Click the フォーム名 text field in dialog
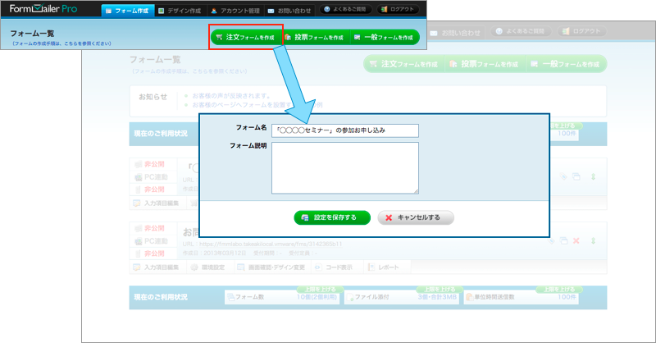 pos(344,130)
